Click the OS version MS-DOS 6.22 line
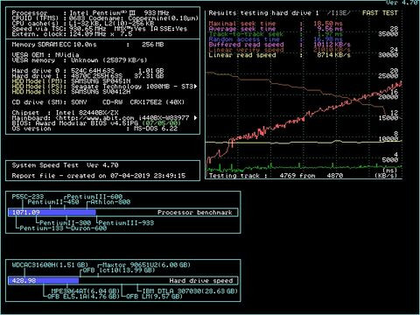The height and width of the screenshot is (315, 420). 94,129
